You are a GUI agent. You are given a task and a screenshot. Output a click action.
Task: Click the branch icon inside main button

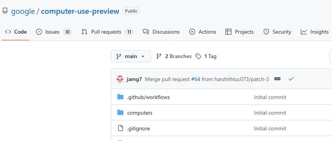click(x=119, y=56)
